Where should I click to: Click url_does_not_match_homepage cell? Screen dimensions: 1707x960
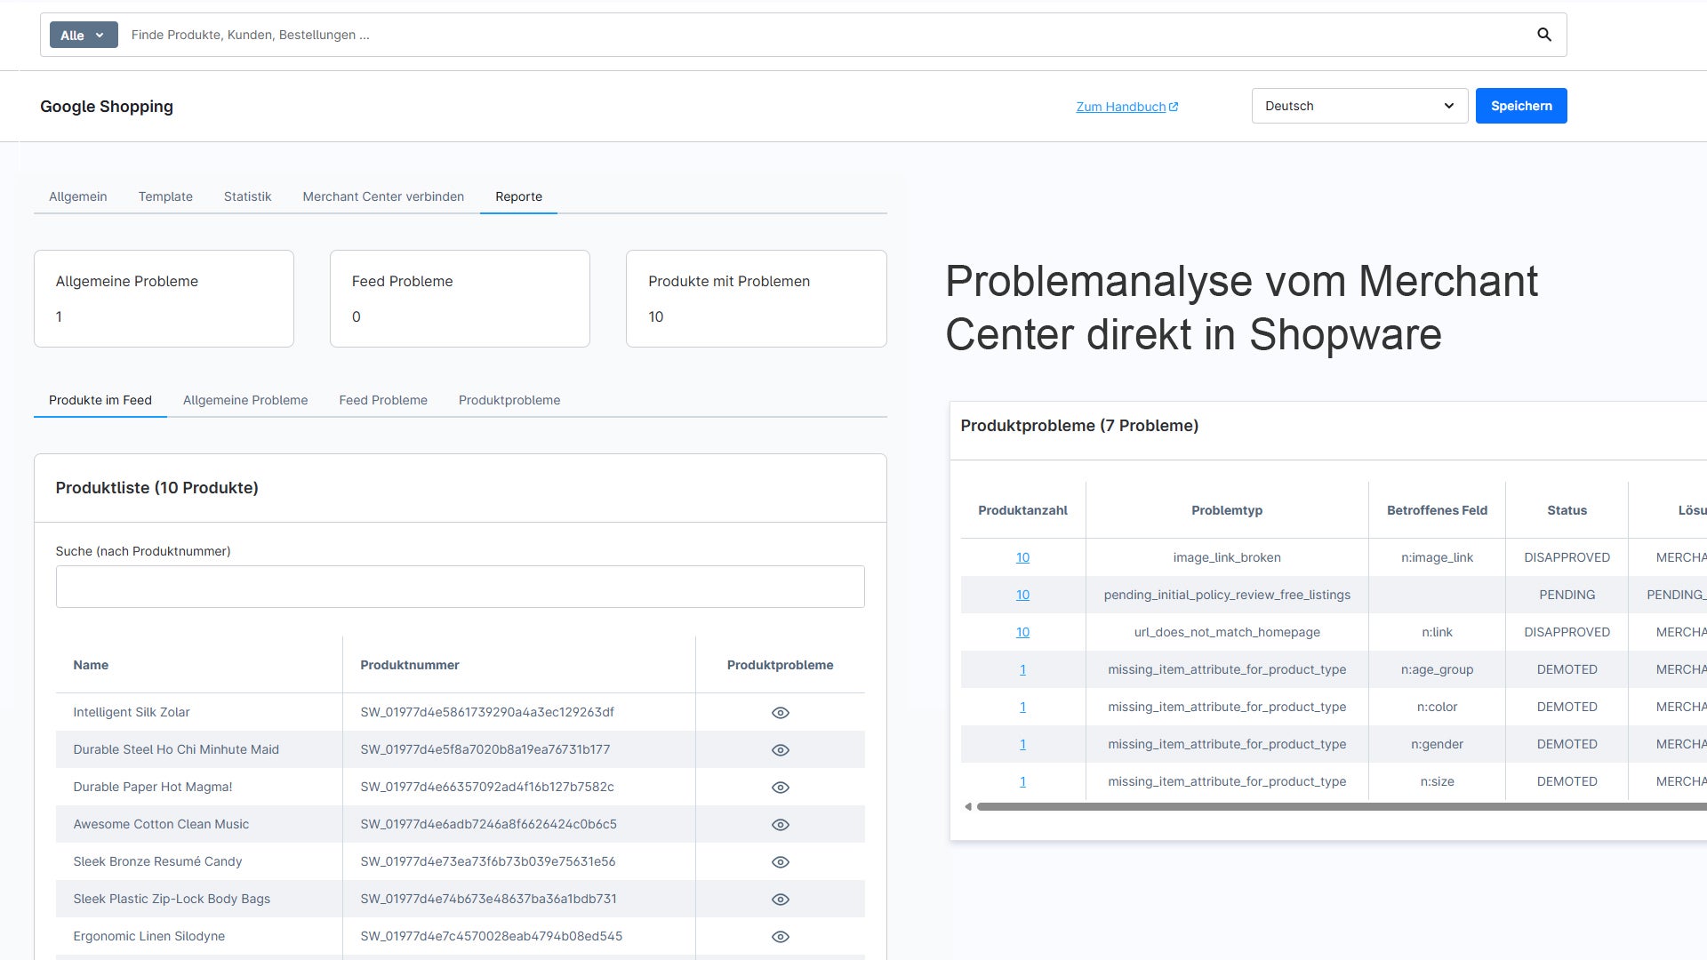(1227, 632)
